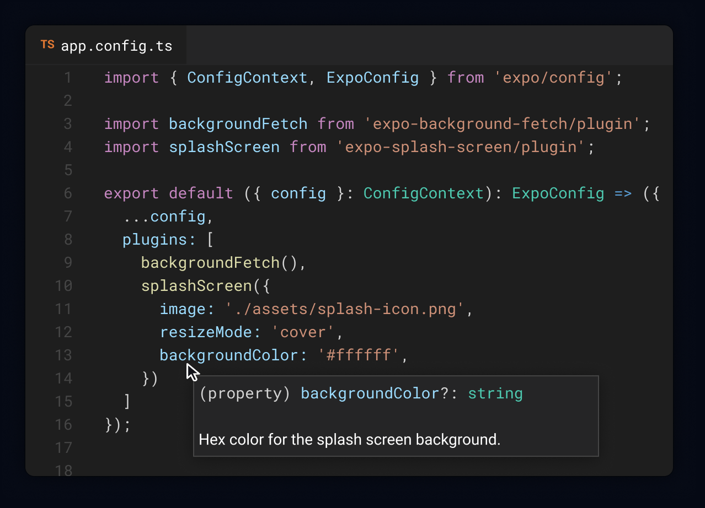Click backgroundColor?: in hover tooltip
Viewport: 705px width, 508px height.
pyautogui.click(x=380, y=393)
